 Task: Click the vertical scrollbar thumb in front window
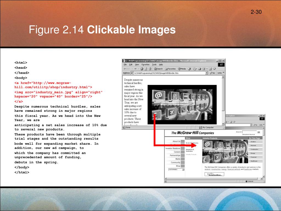coord(223,95)
